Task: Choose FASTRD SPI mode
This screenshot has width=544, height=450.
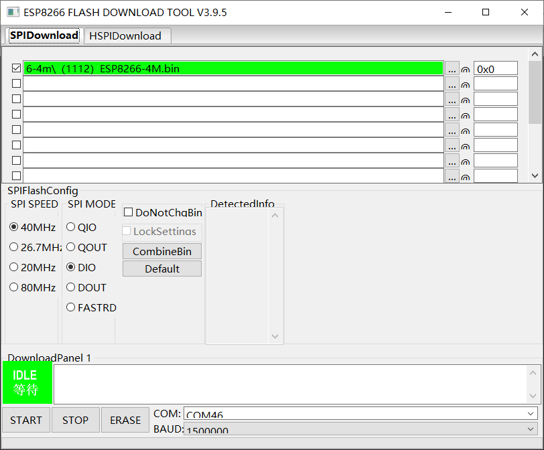Action: coord(70,307)
